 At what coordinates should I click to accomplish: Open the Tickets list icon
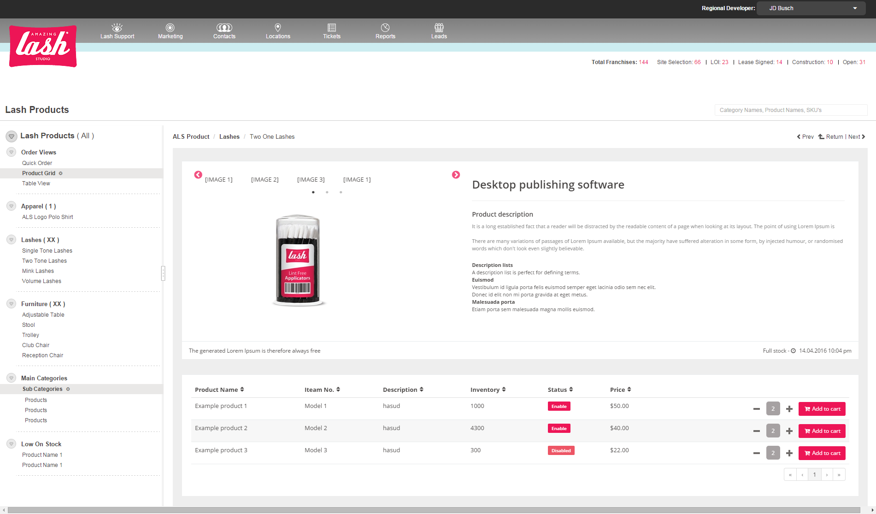332,27
